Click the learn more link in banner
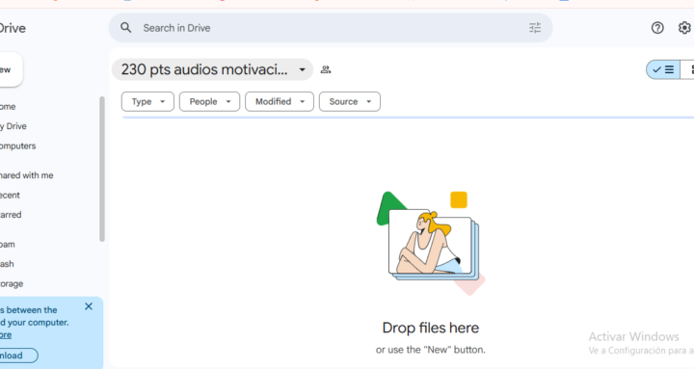The height and width of the screenshot is (369, 694). pyautogui.click(x=6, y=335)
